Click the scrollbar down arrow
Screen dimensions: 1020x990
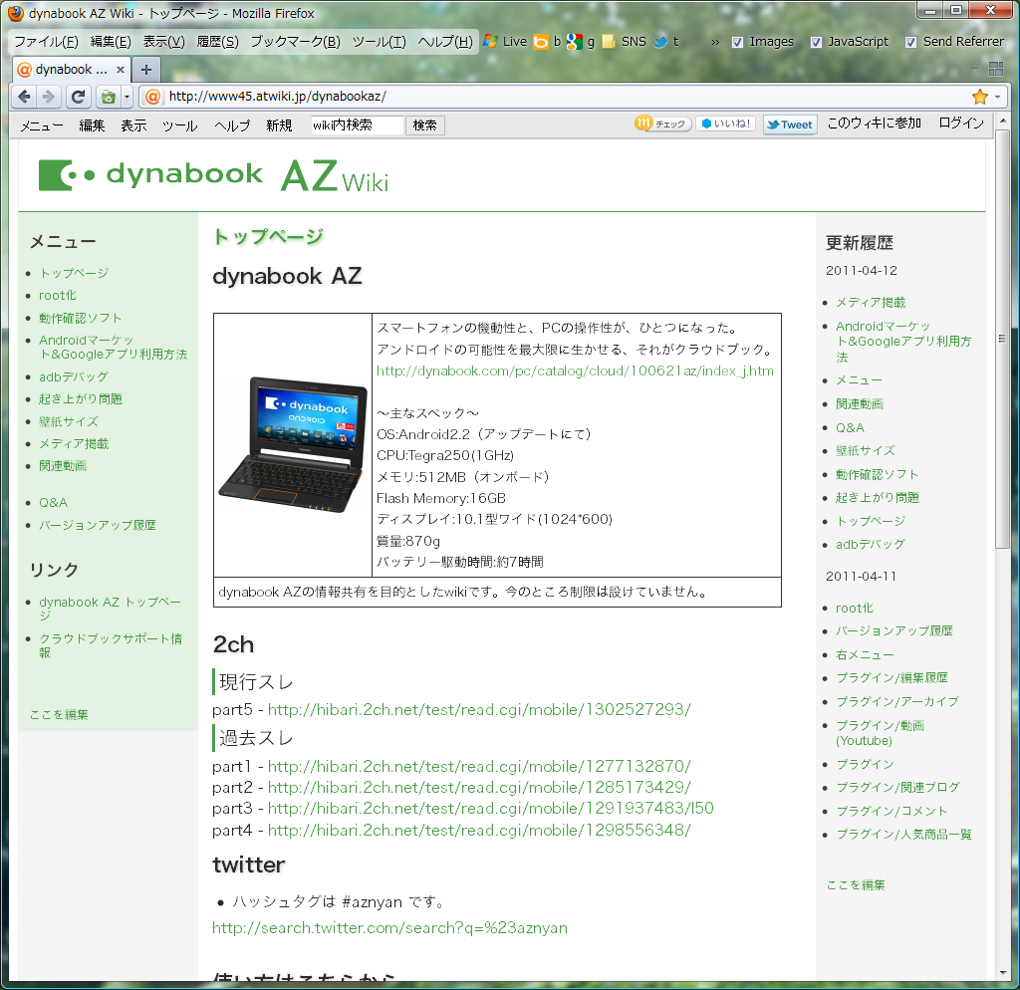tap(1002, 973)
